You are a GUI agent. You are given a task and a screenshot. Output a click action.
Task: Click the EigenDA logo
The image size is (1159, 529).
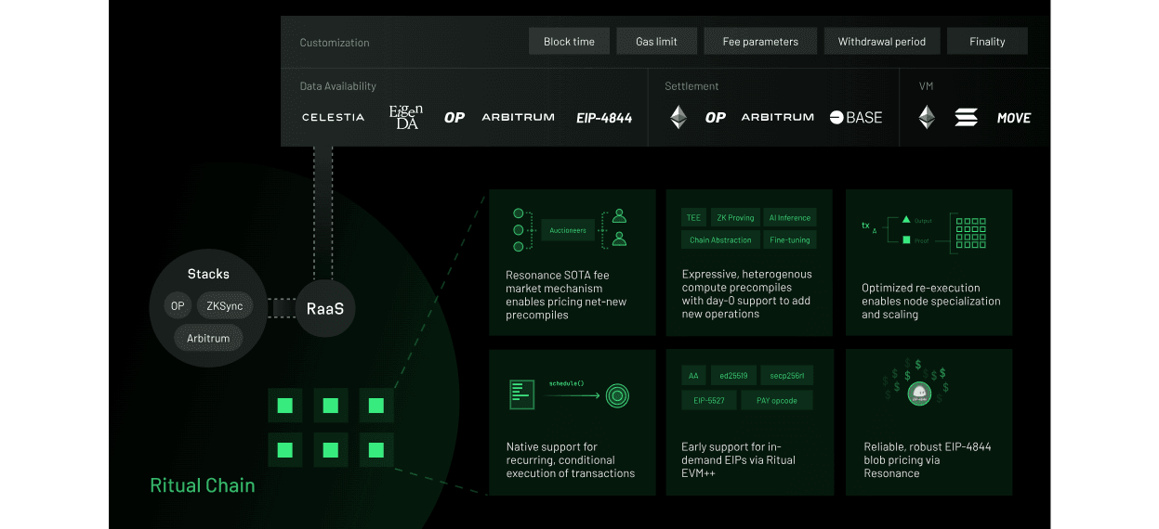405,117
